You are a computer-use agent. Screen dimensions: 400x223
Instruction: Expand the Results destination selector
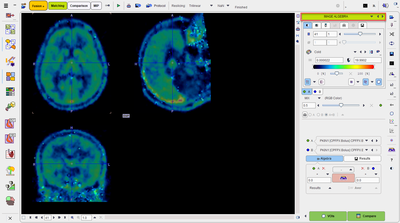tap(330, 188)
